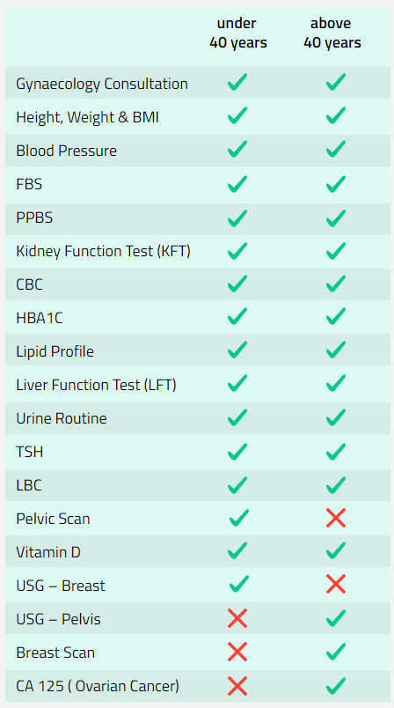Screen dimensions: 394x708
Task: Click the red cross for Breast Scan under 40
Action: pos(237,652)
